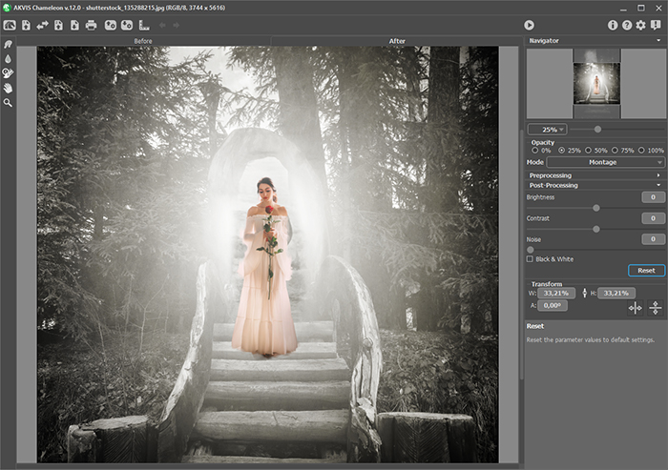Click the Opacity group label
Image resolution: width=668 pixels, height=470 pixels.
[x=543, y=143]
